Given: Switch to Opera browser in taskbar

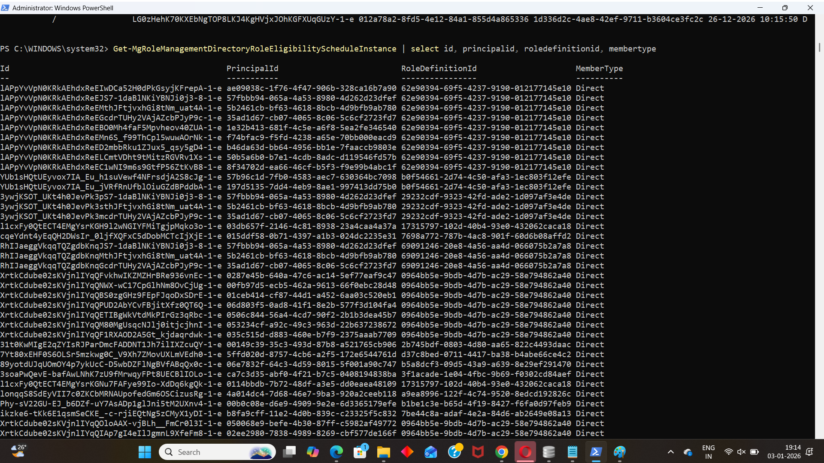Looking at the screenshot, I should tap(525, 452).
